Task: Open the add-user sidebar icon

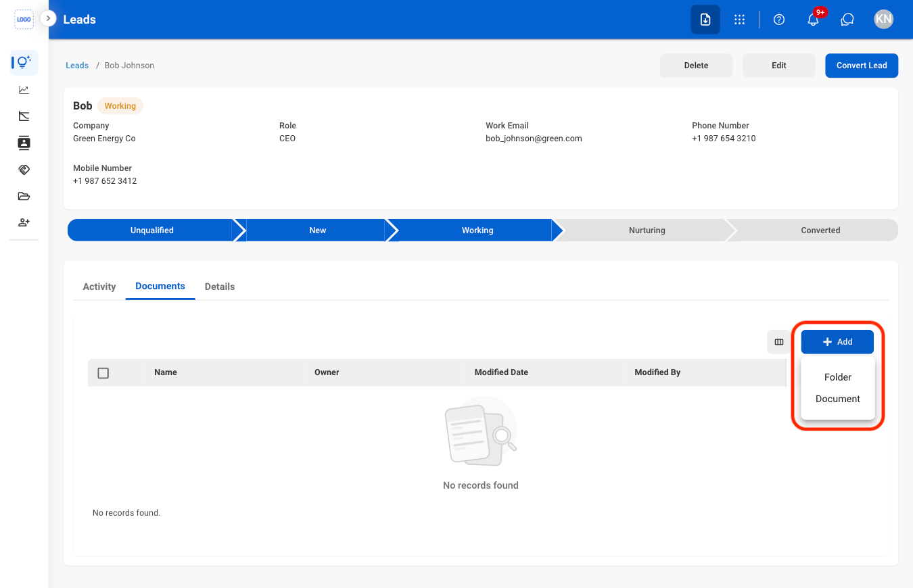Action: [x=24, y=222]
